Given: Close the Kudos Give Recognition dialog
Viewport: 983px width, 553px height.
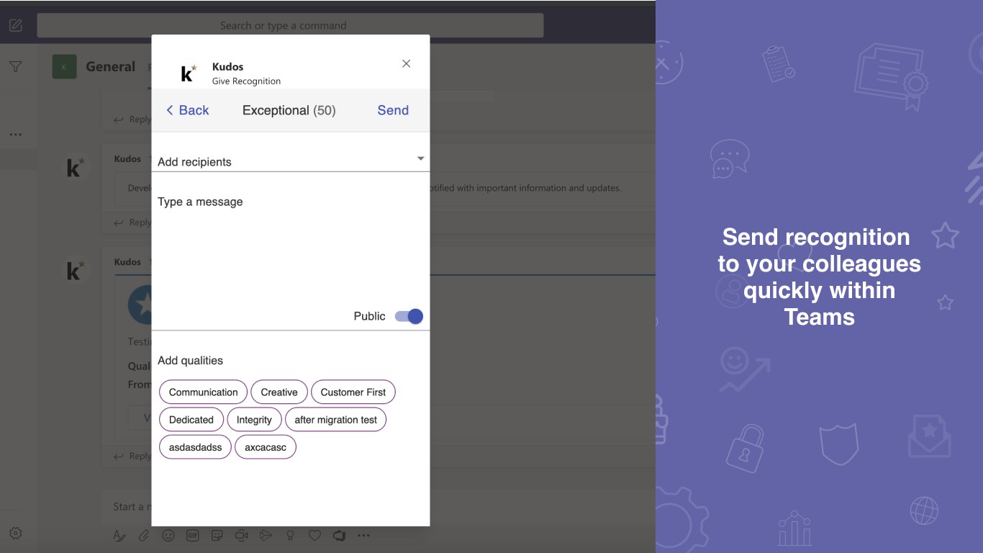Looking at the screenshot, I should pyautogui.click(x=406, y=63).
